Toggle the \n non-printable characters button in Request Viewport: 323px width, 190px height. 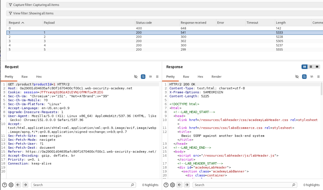click(150, 77)
